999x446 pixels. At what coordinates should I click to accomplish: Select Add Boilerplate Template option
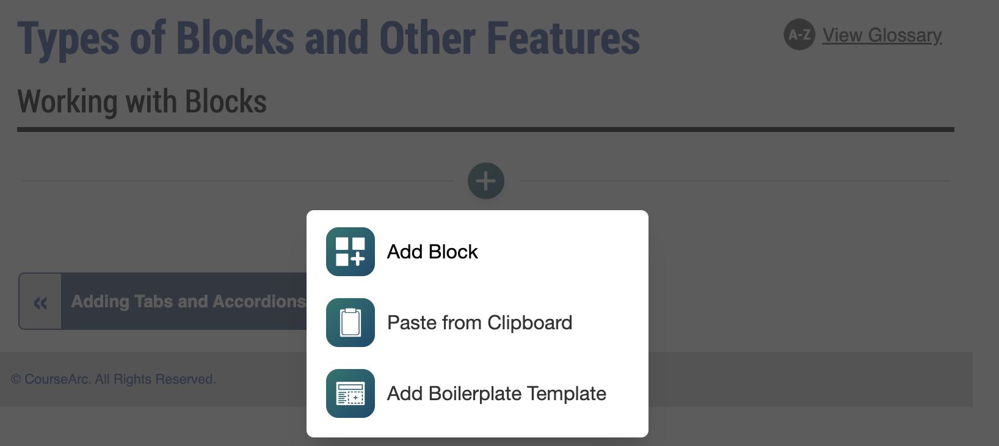(496, 393)
